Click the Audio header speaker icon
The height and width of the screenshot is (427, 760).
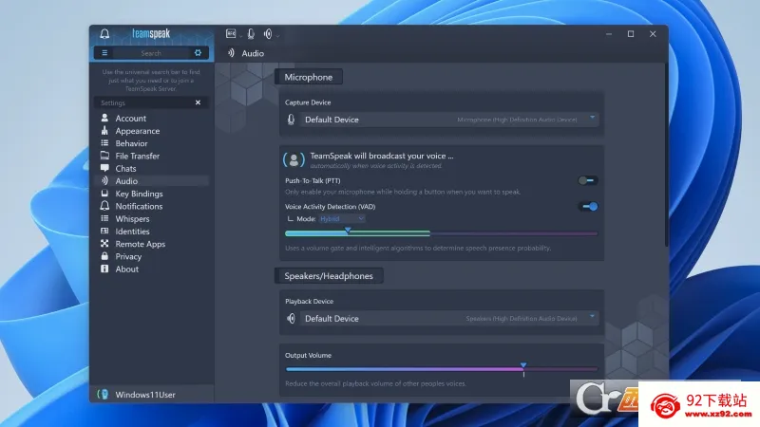(231, 53)
